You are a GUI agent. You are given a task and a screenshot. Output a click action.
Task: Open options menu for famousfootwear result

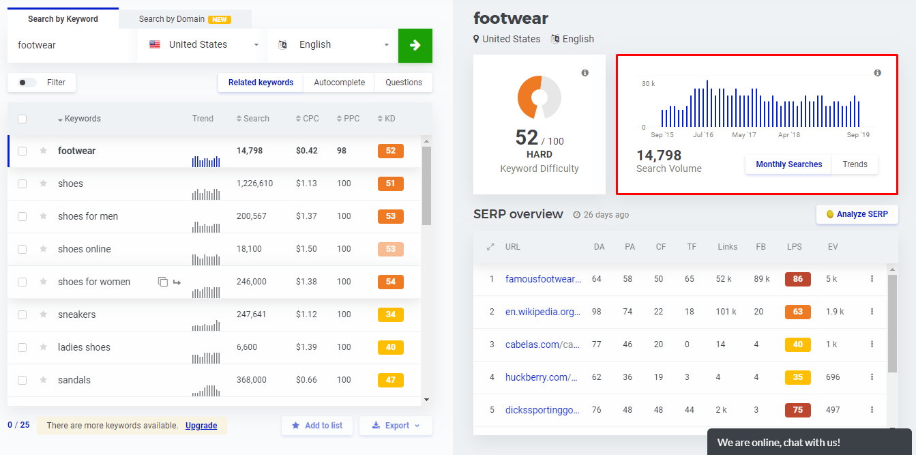872,278
